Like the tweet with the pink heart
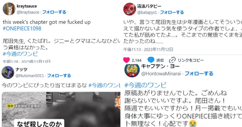The image size is (242, 127). coord(126,60)
